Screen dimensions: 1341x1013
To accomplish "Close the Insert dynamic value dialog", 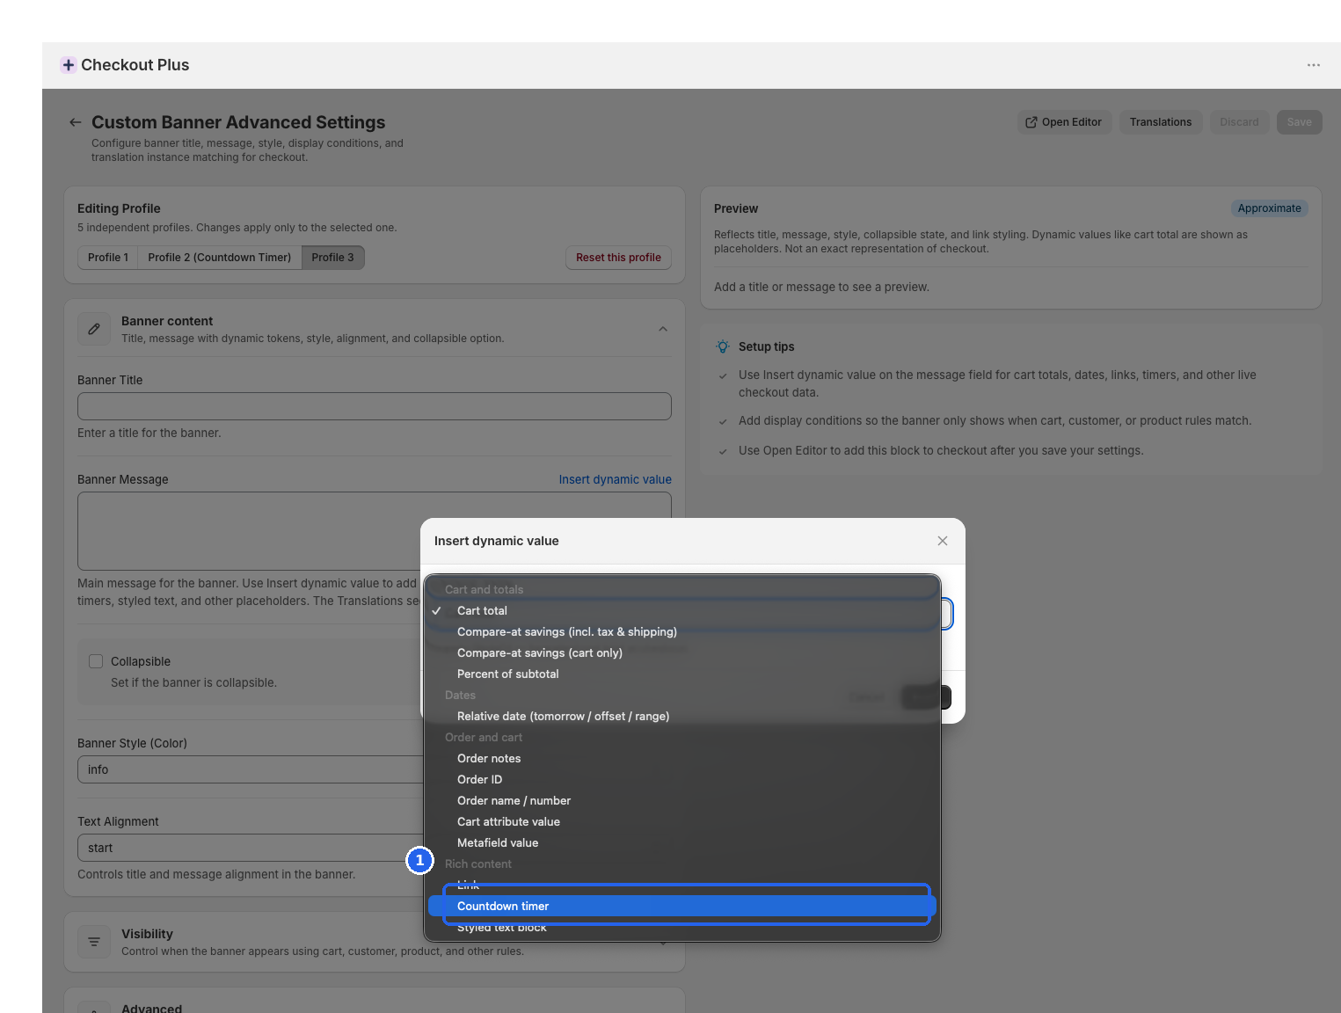I will [943, 541].
